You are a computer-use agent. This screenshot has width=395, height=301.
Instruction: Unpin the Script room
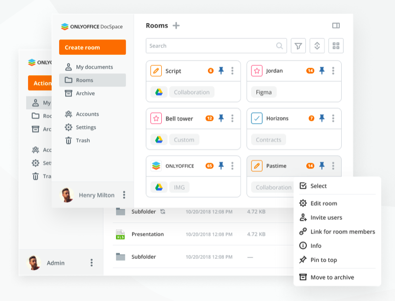tap(221, 71)
